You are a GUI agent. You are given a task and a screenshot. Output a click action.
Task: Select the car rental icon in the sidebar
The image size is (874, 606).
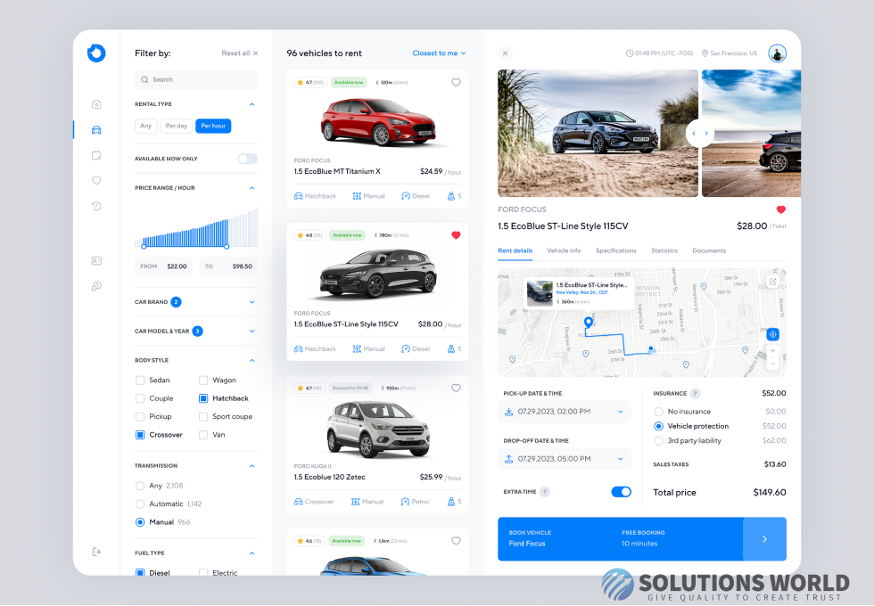[x=96, y=130]
